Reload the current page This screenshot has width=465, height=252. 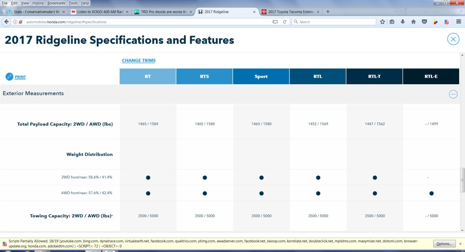coord(284,22)
